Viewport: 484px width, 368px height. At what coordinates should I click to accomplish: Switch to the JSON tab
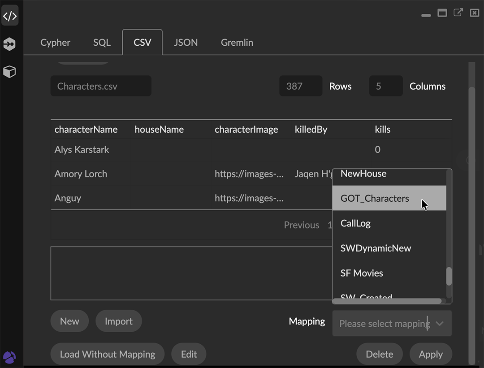186,42
